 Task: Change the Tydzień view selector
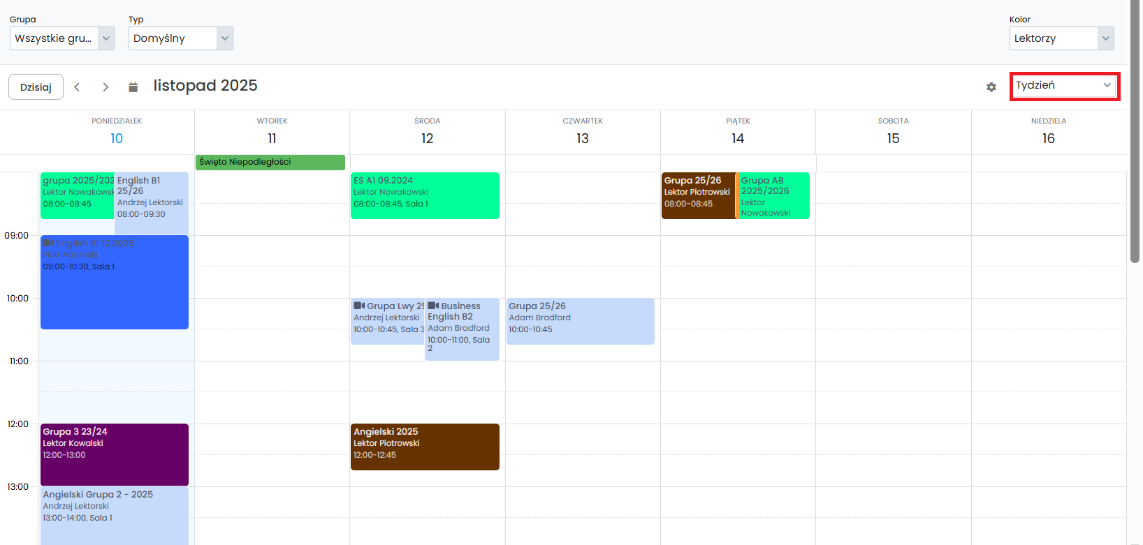pyautogui.click(x=1063, y=86)
